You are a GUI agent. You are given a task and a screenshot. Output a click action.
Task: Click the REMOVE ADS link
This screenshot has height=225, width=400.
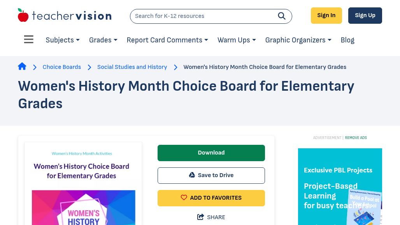pyautogui.click(x=356, y=137)
